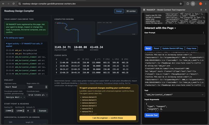
Task: Open the profile avatar menu
Action: tap(200, 4)
